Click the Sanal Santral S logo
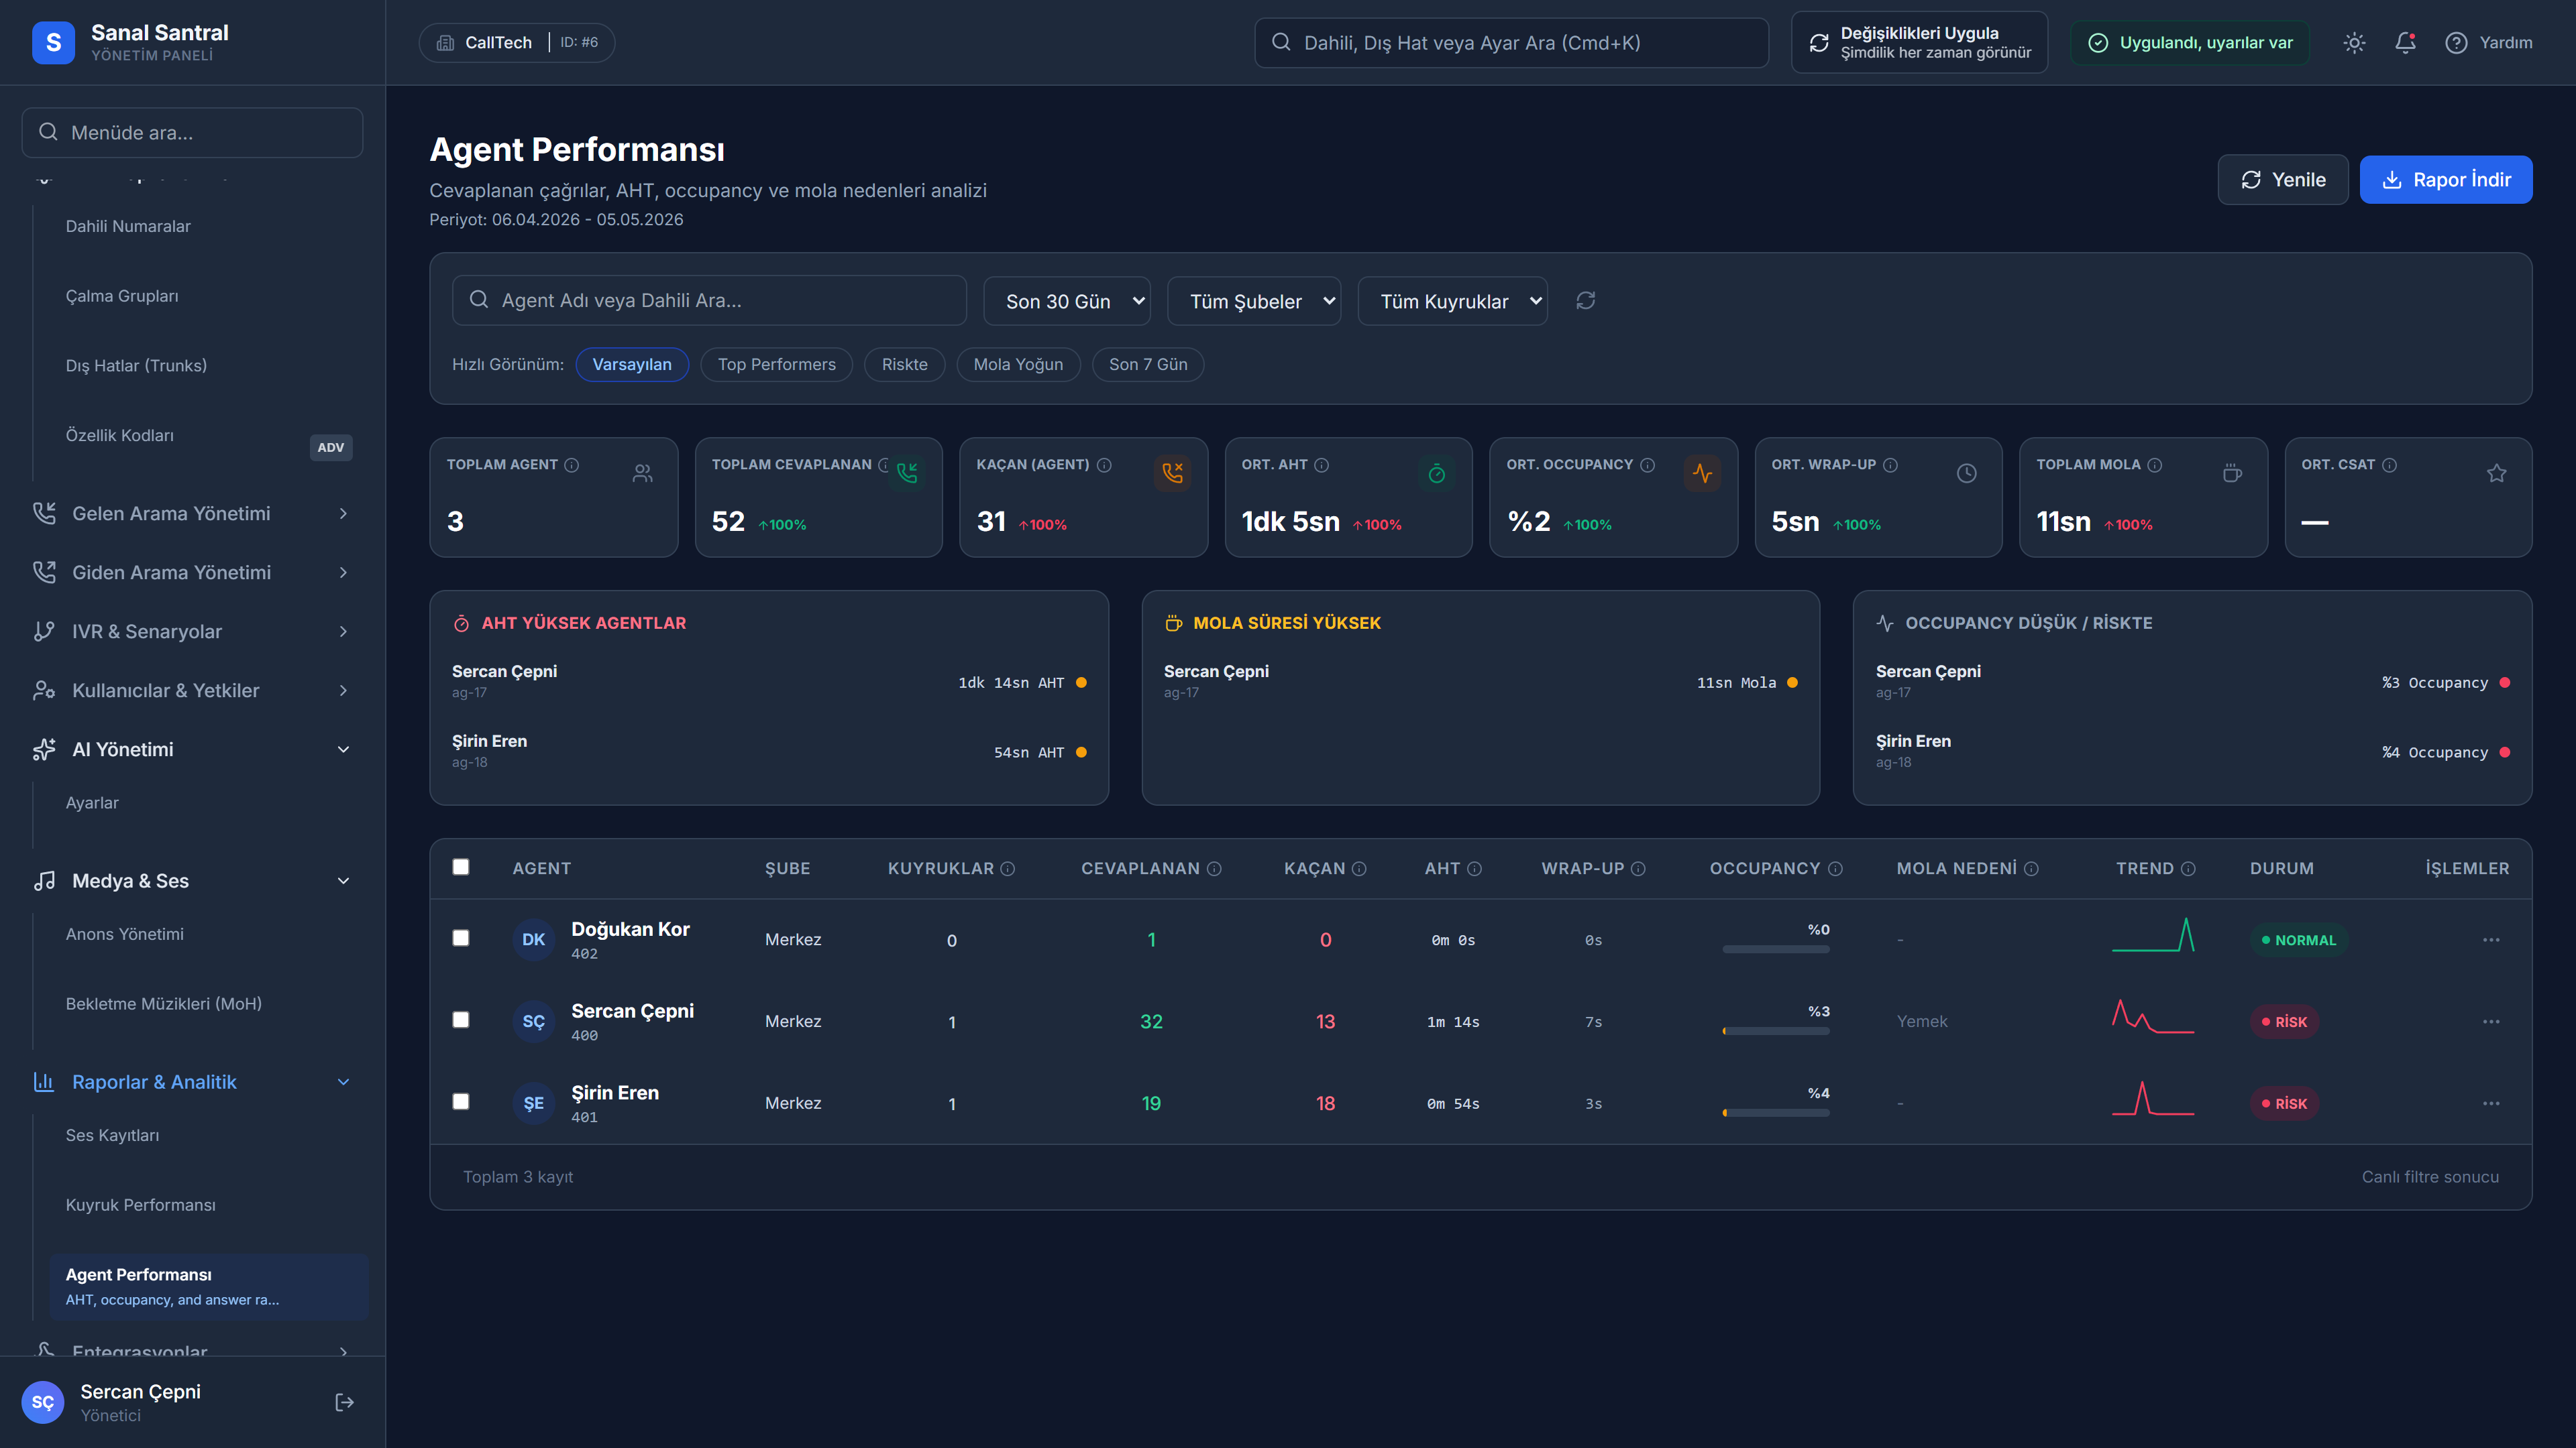The image size is (2576, 1448). 53,43
